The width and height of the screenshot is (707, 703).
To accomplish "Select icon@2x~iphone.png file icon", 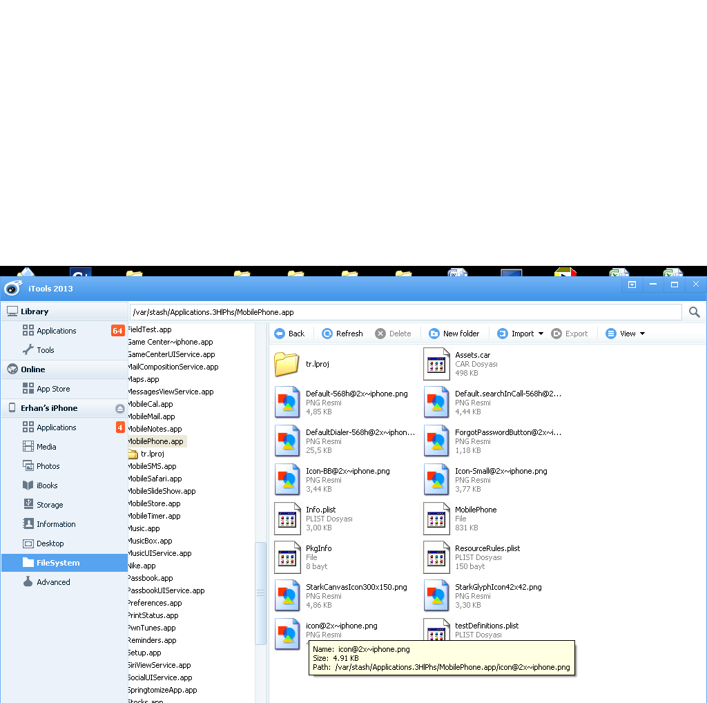I will [x=287, y=635].
